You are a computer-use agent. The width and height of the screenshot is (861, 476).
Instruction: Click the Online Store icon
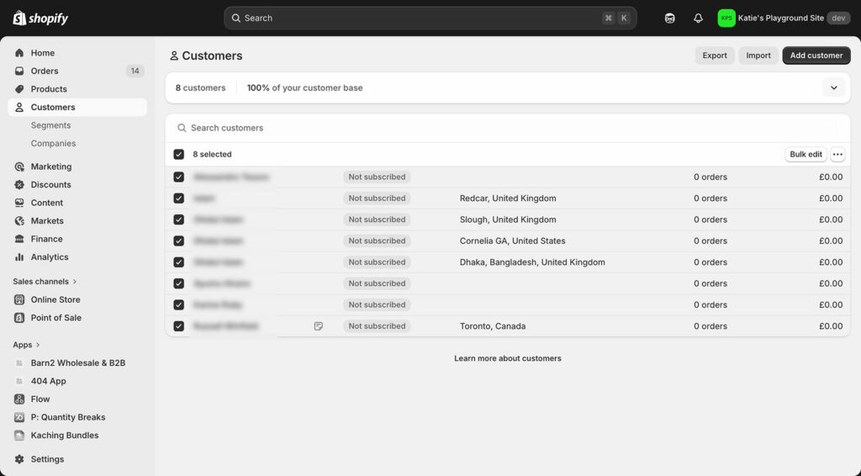[19, 299]
